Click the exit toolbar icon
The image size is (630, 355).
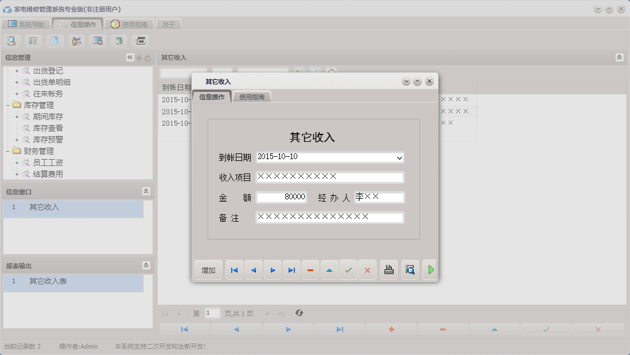(139, 41)
